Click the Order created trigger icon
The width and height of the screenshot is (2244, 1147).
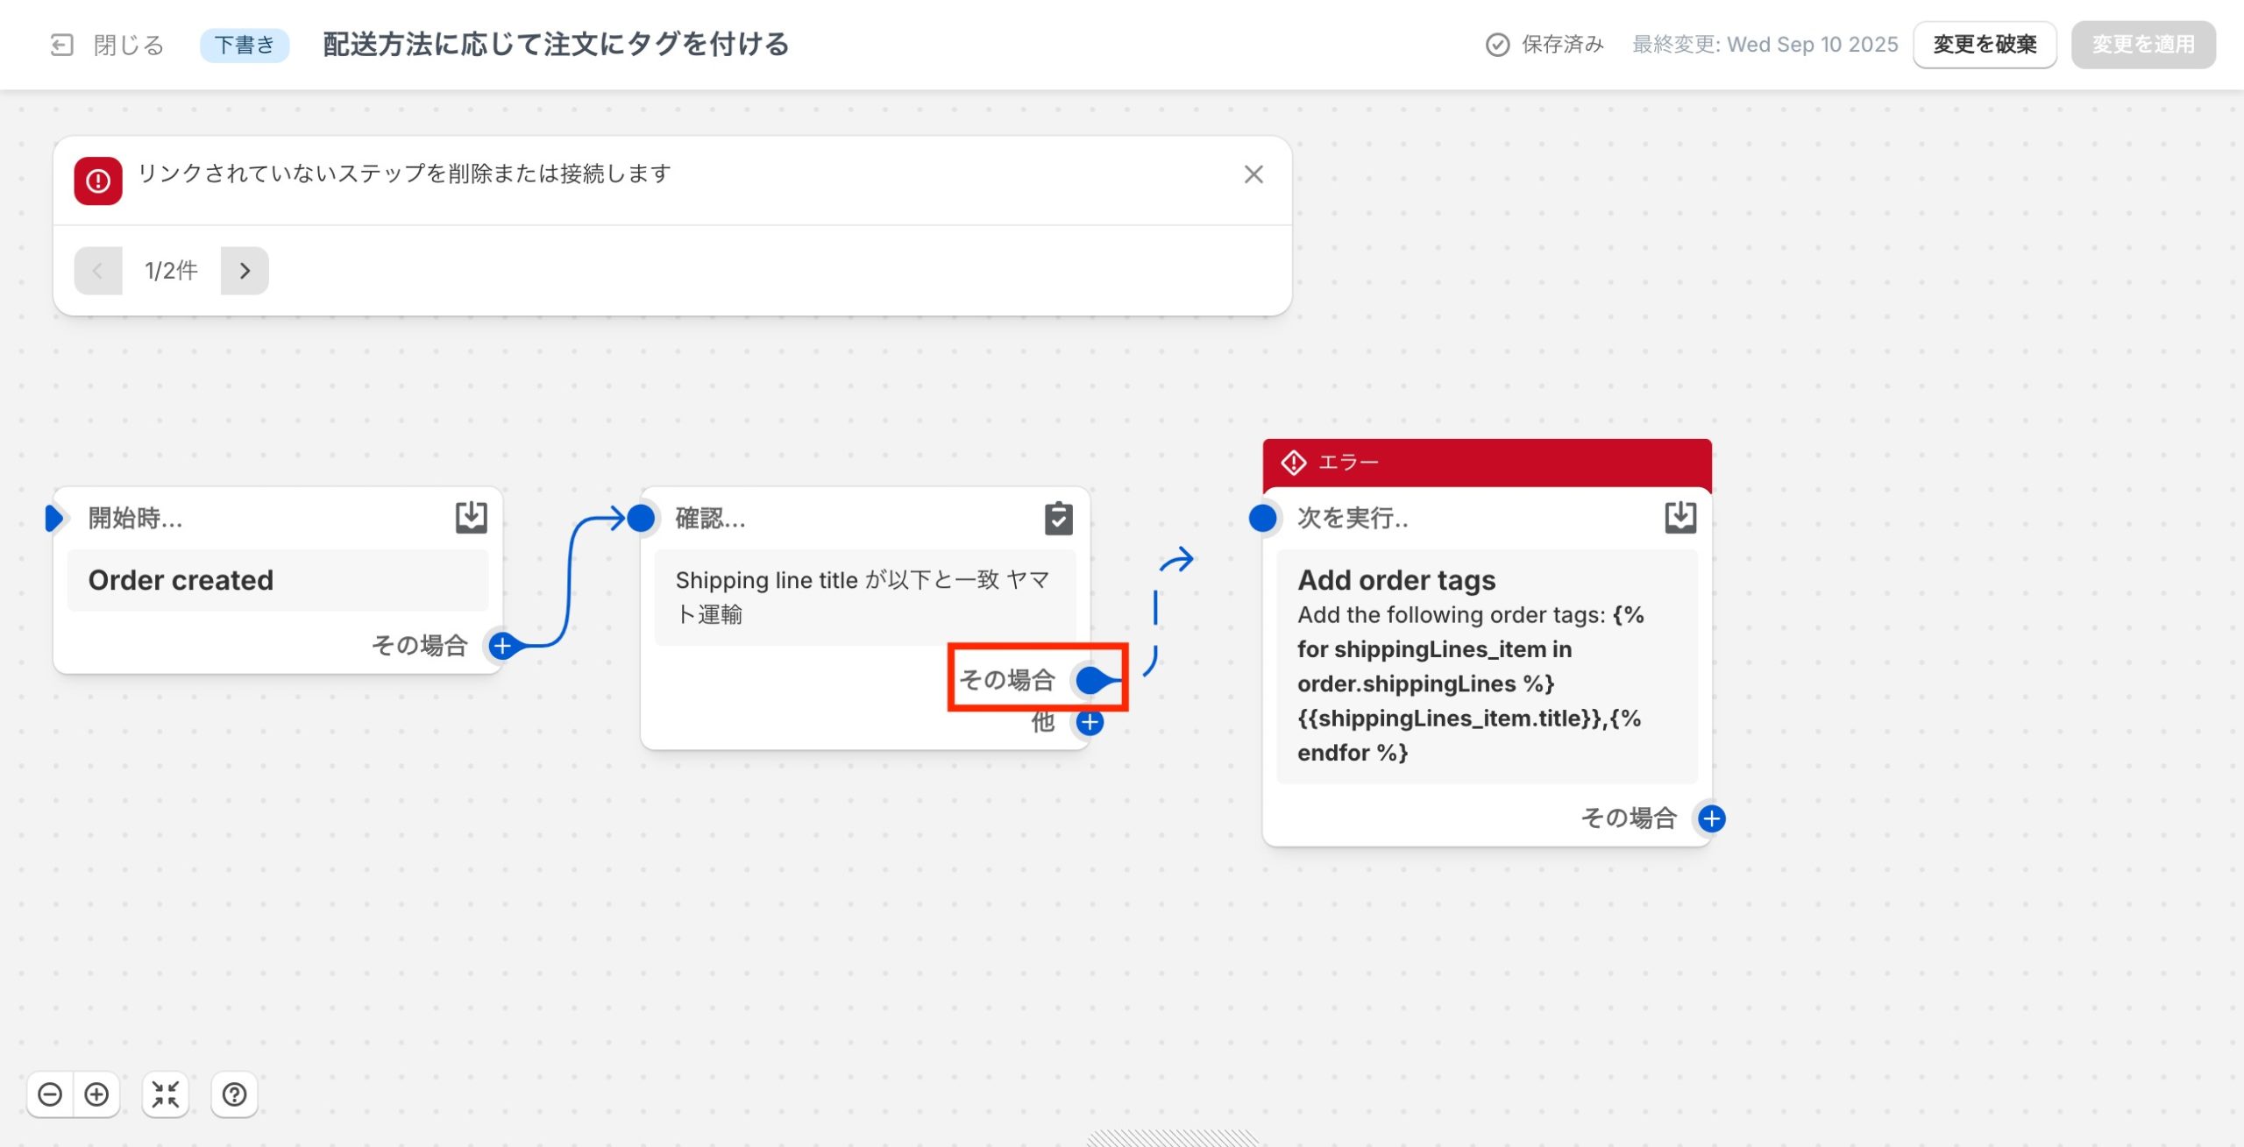(x=471, y=517)
